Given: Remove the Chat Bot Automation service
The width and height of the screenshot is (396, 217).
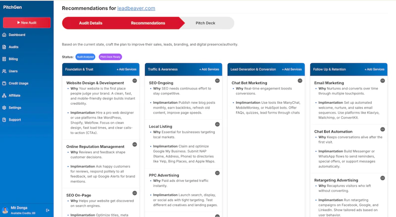Looking at the screenshot, I should point(383,130).
